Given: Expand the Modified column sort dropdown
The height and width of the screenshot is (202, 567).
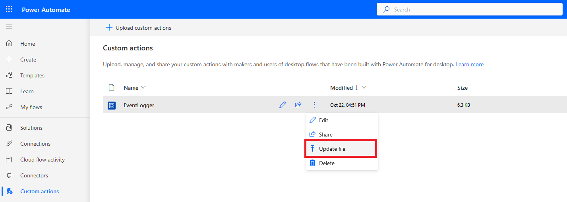Looking at the screenshot, I should click(364, 88).
